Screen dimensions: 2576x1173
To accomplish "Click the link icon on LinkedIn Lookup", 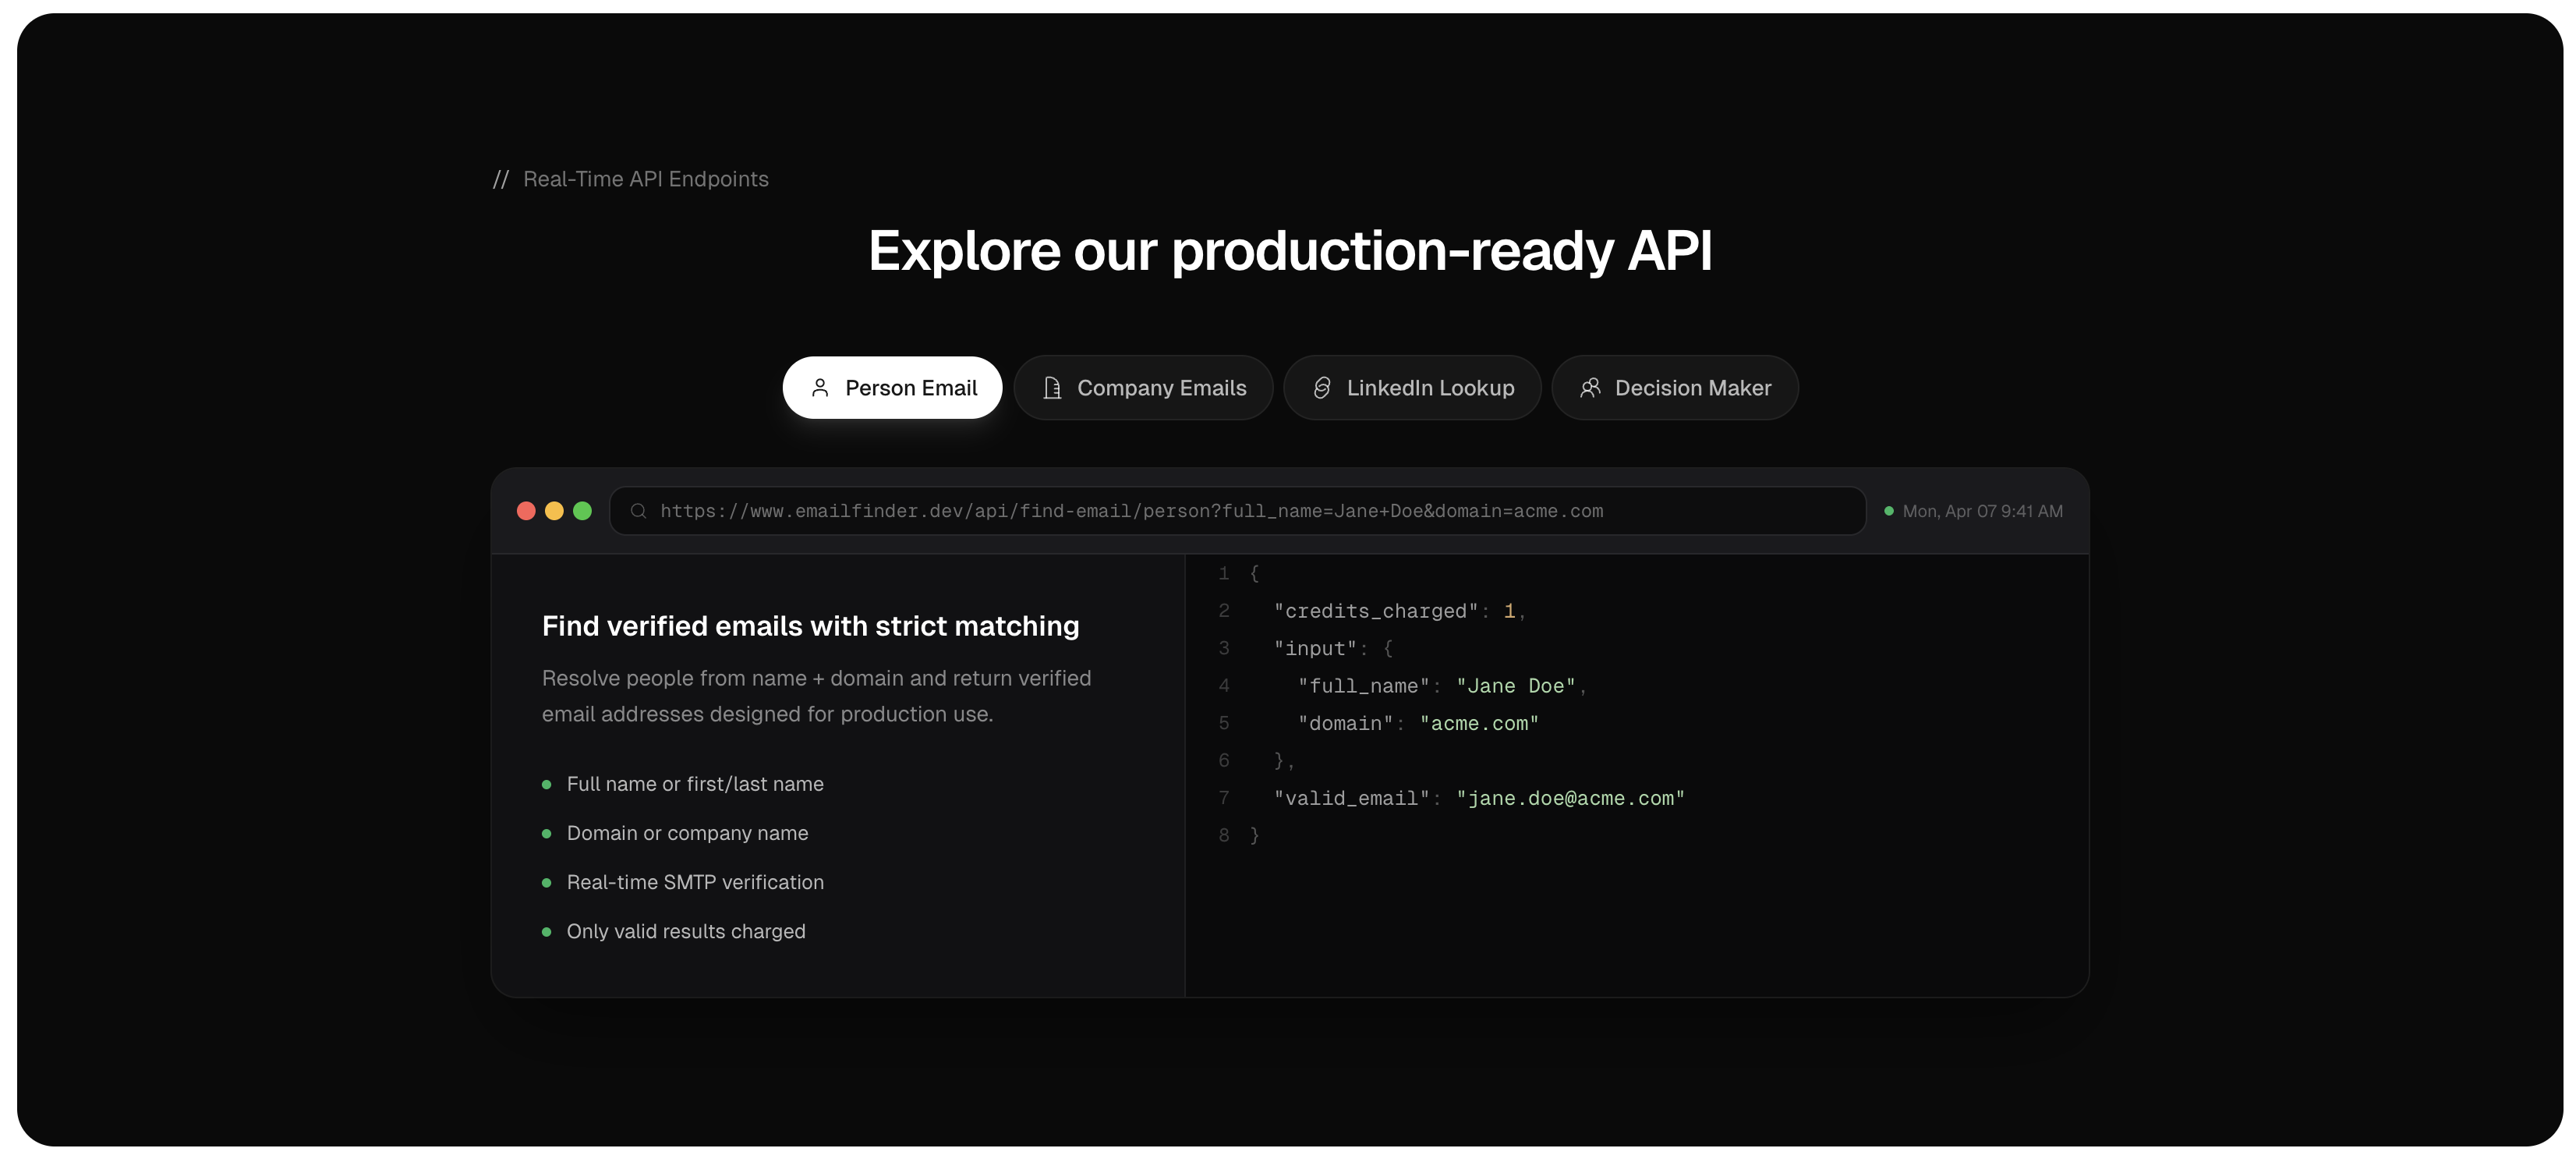I will click(x=1324, y=388).
